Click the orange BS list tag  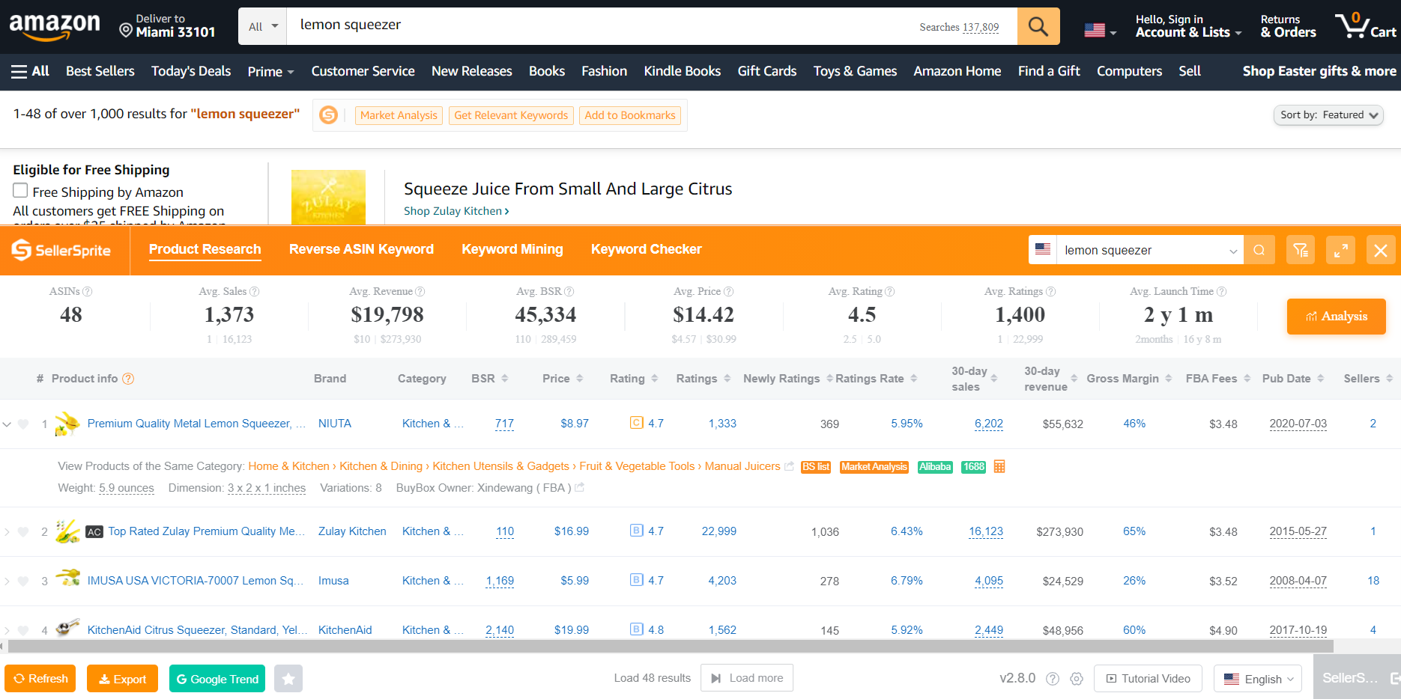click(x=816, y=467)
